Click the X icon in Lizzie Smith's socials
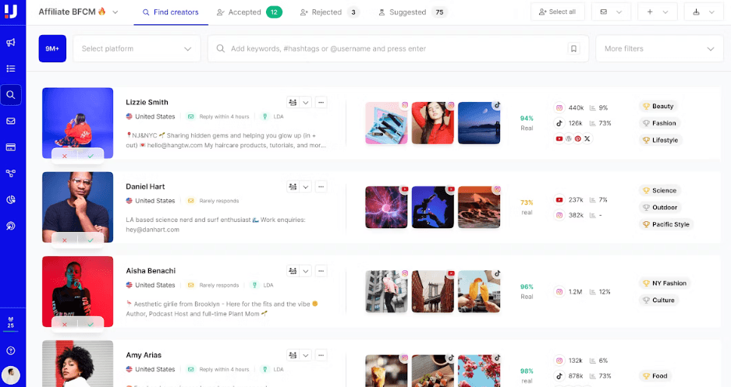Viewport: 731px width, 387px height. pos(587,139)
